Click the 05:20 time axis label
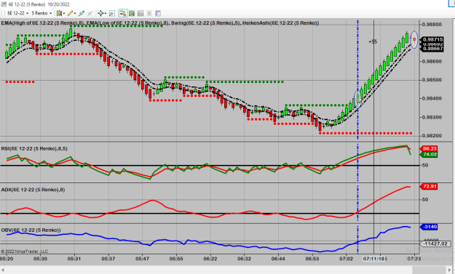Viewport: 455px width, 274px height. pyautogui.click(x=7, y=258)
